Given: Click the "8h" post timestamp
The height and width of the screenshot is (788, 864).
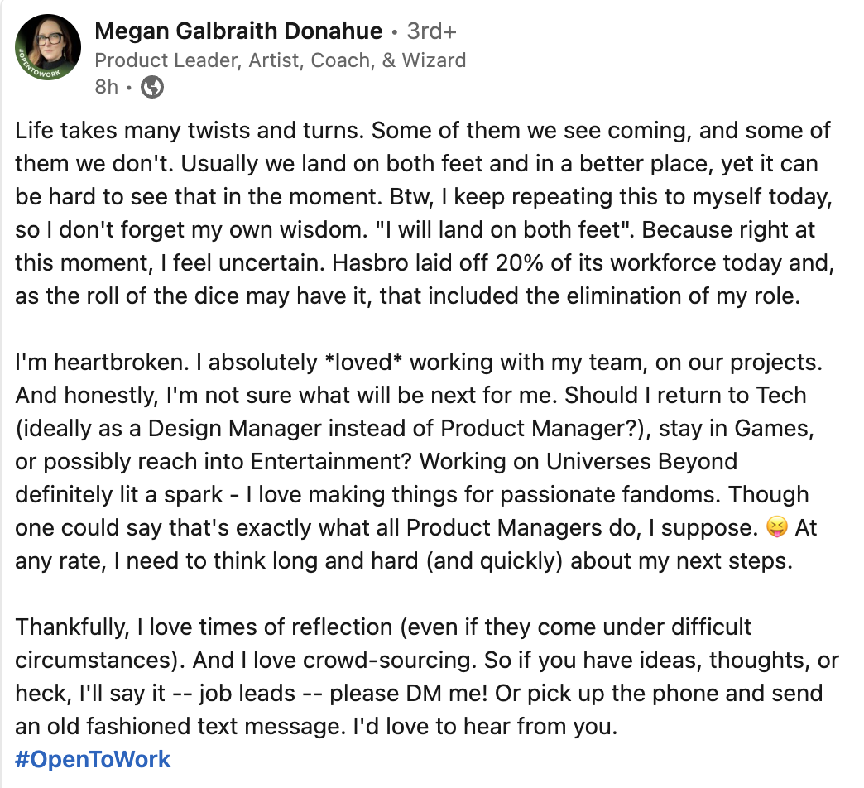Looking at the screenshot, I should [x=107, y=87].
